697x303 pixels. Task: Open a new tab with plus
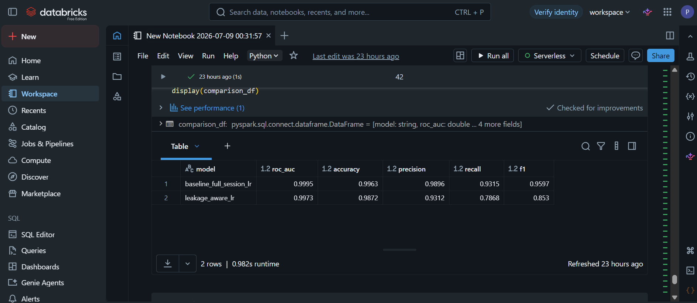[x=284, y=35]
